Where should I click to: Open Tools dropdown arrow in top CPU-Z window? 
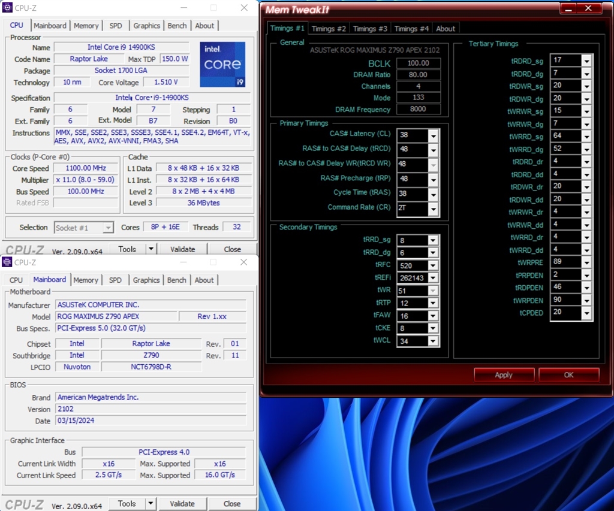151,249
